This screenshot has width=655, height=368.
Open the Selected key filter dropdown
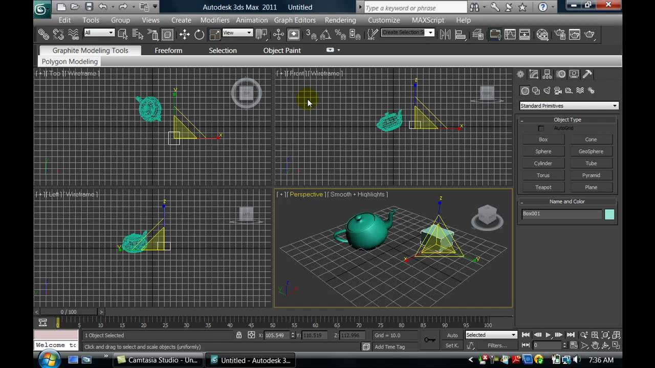(x=491, y=335)
